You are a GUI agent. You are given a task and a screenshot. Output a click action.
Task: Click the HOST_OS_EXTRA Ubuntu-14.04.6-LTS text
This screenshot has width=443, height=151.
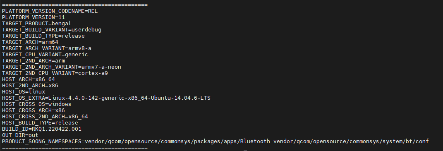point(180,98)
